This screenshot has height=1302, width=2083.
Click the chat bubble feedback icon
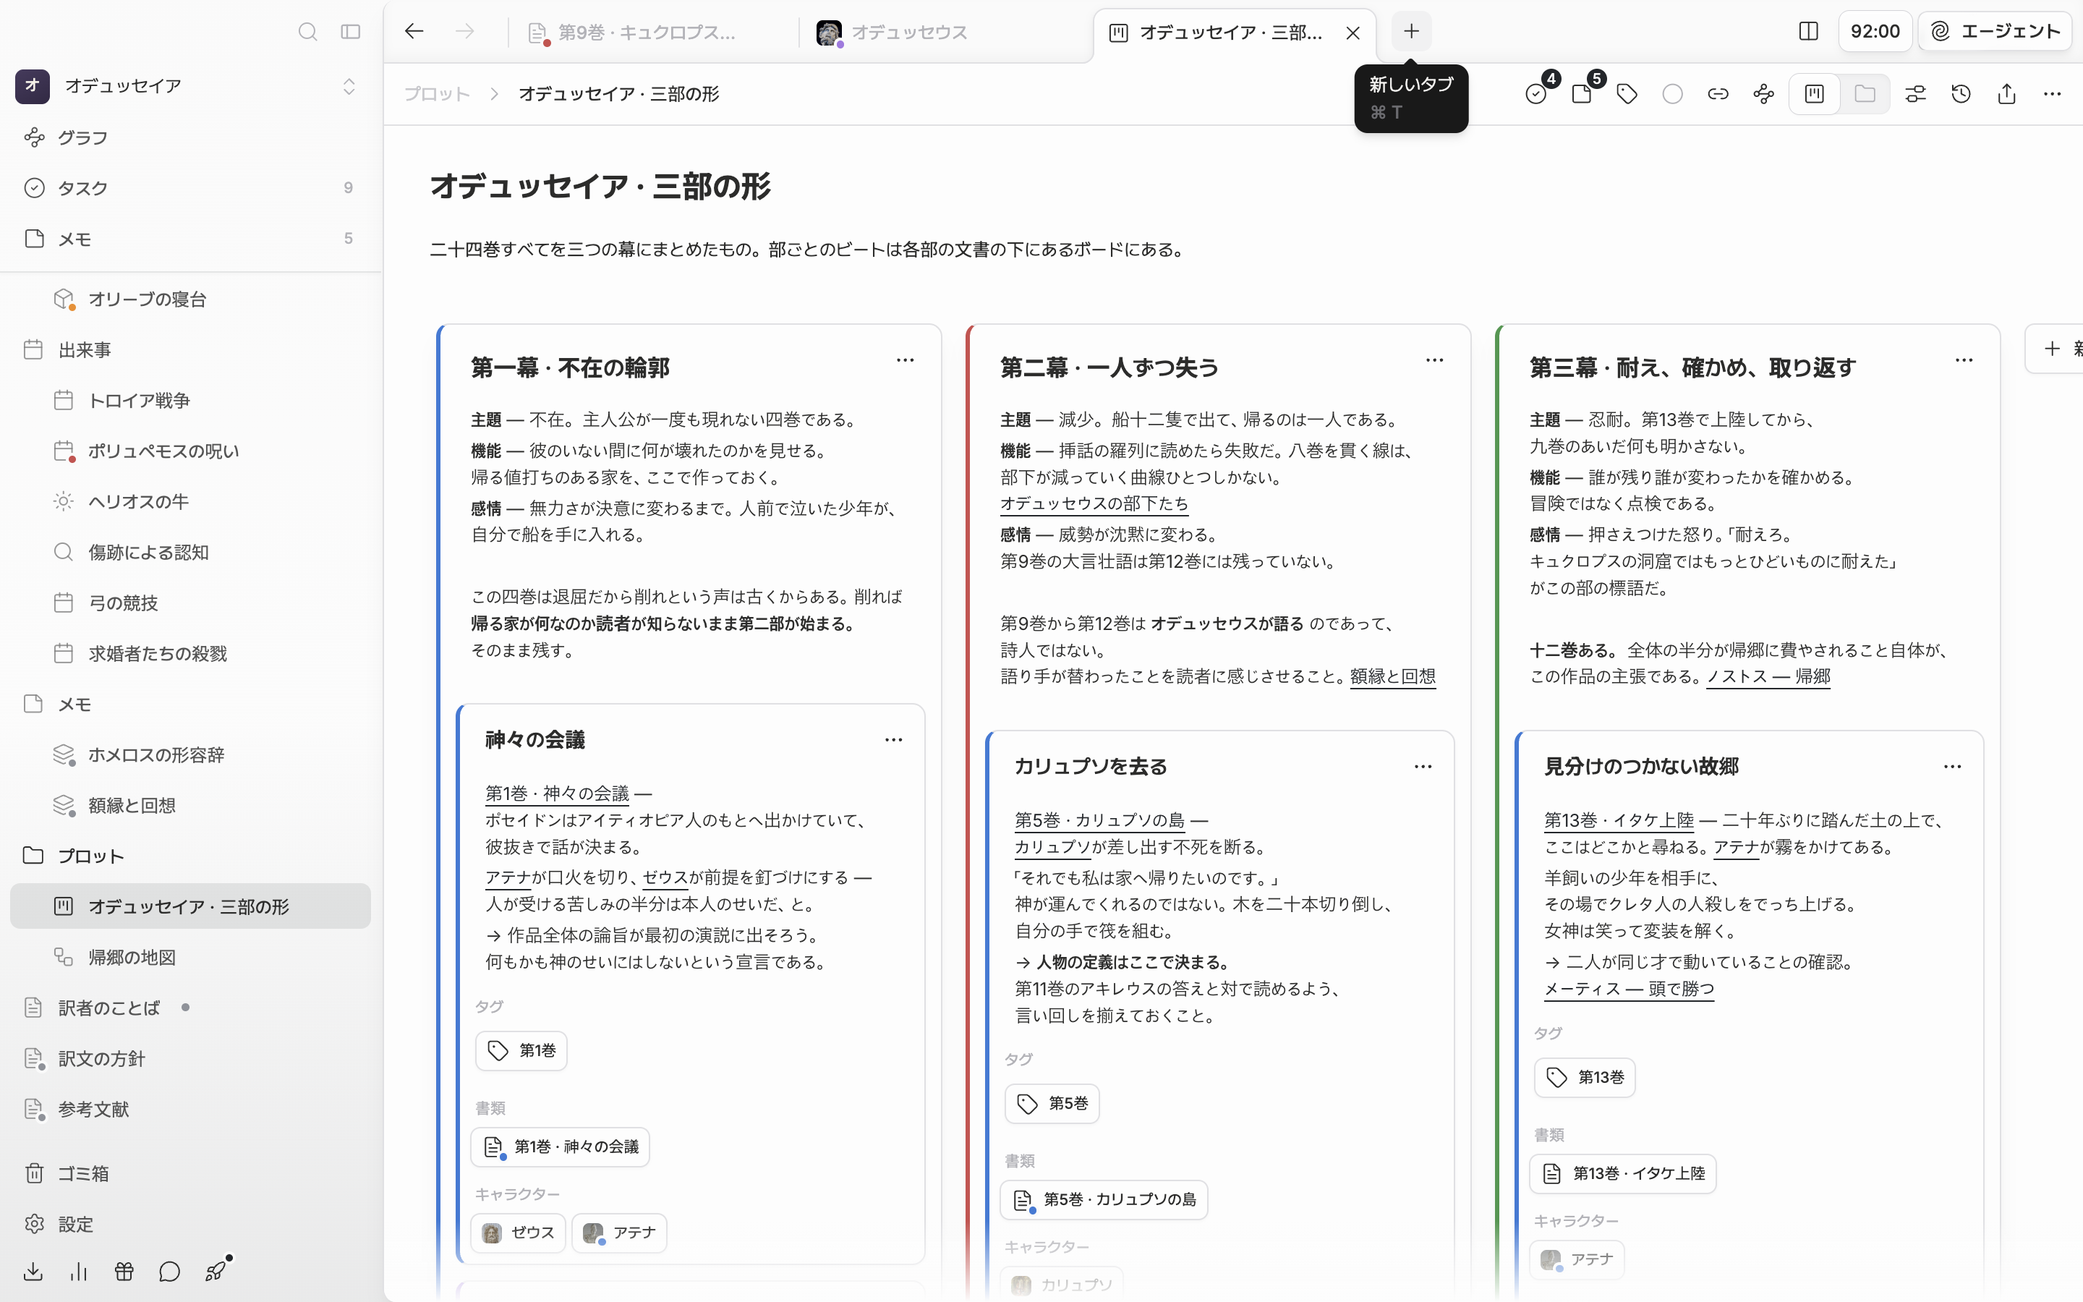tap(169, 1271)
